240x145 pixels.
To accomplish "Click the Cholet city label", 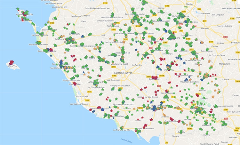I will [x=189, y=4].
